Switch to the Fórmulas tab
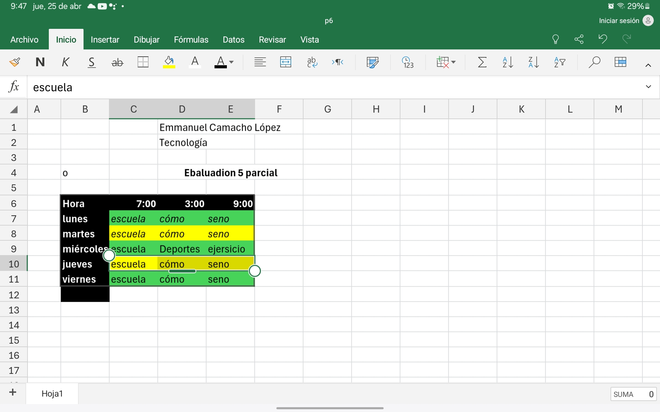Screen dimensions: 660x412 191,39
